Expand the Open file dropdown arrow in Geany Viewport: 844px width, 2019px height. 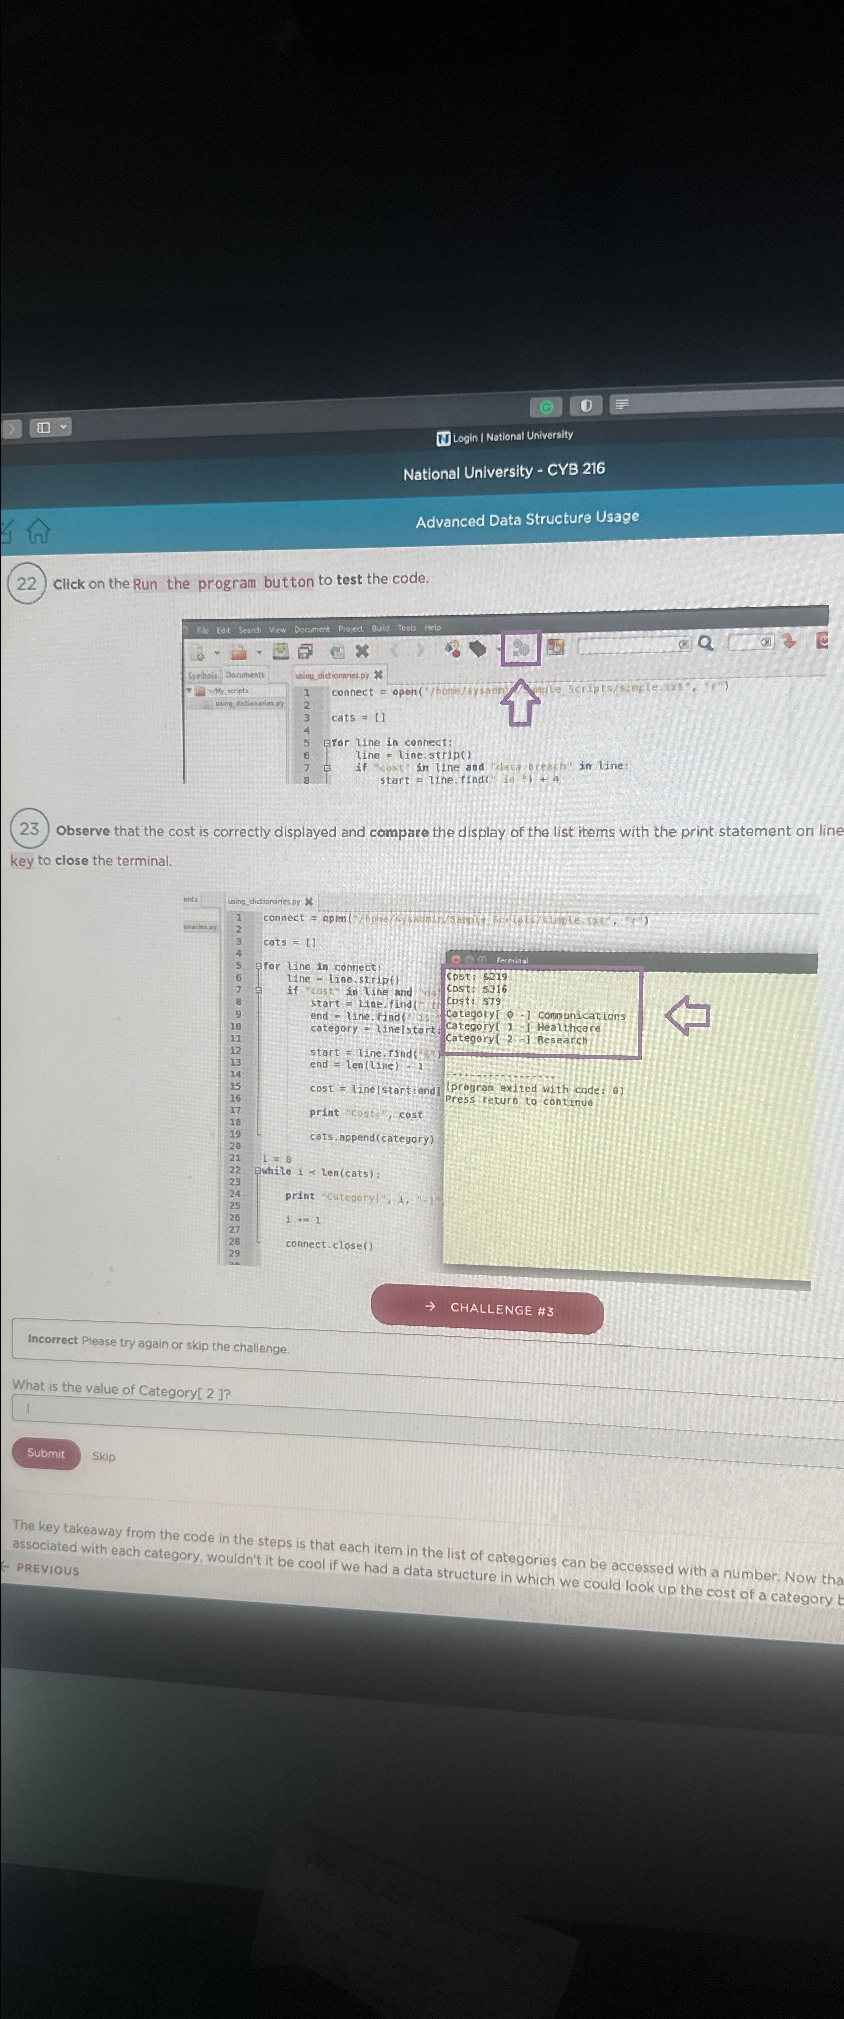coord(259,652)
